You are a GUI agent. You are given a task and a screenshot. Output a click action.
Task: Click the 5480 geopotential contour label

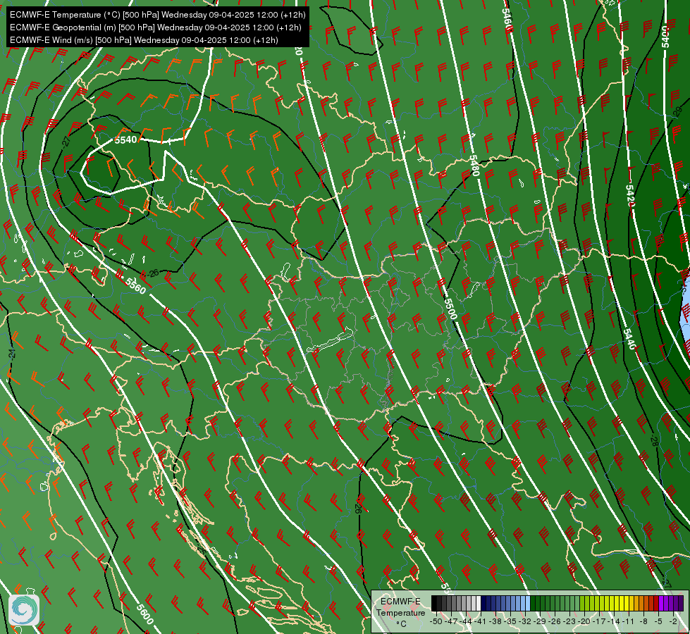click(x=474, y=166)
